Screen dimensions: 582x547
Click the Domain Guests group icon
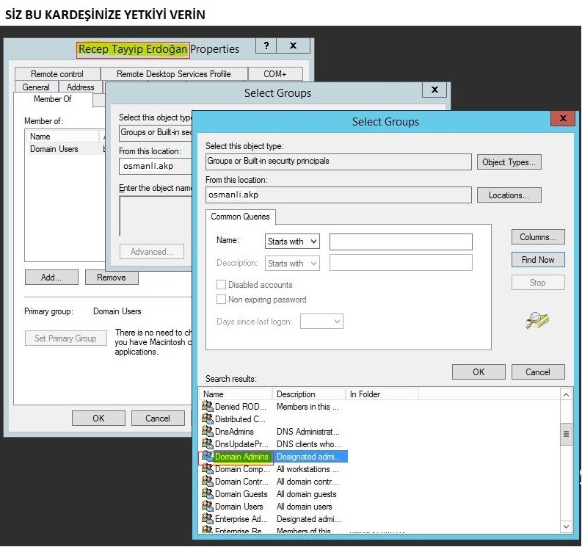point(208,493)
